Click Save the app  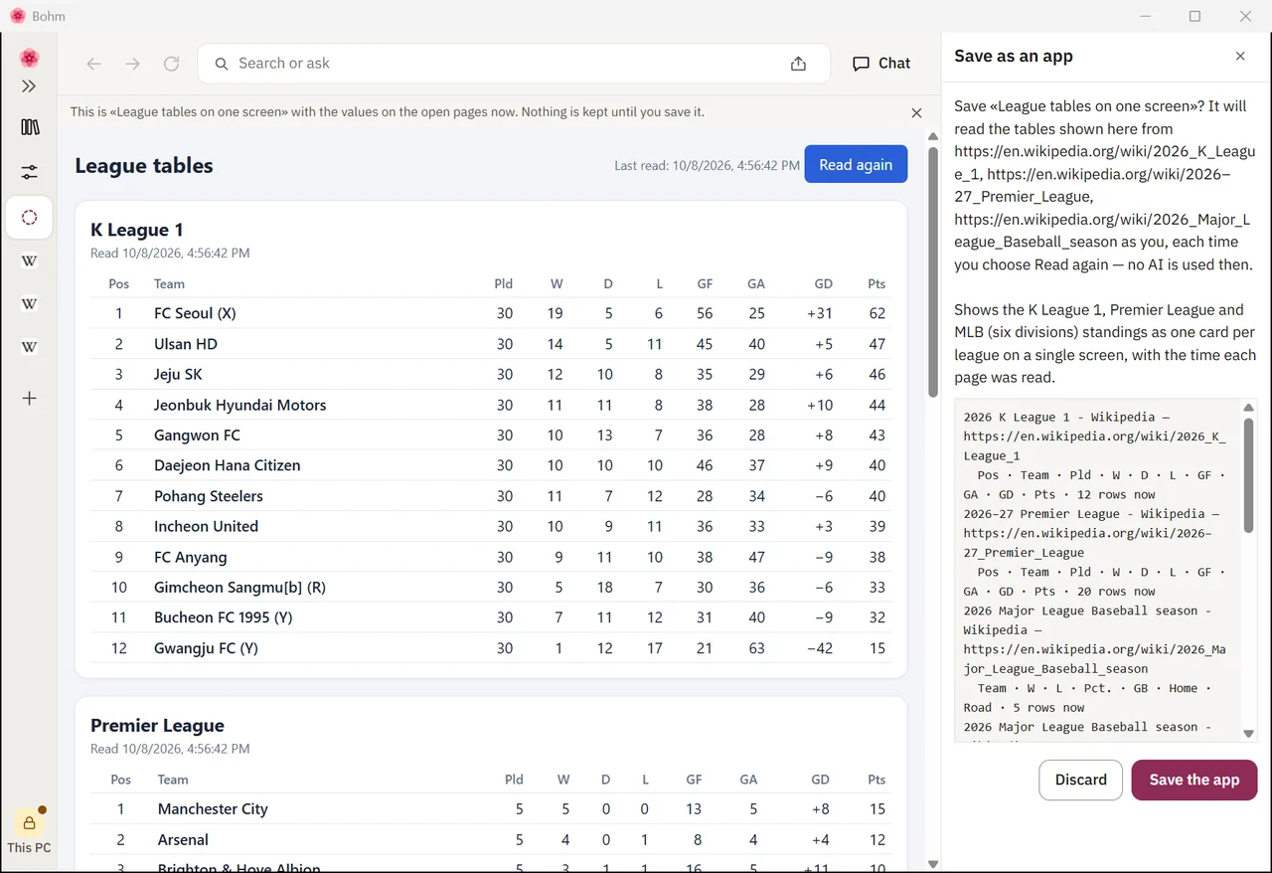(x=1194, y=781)
